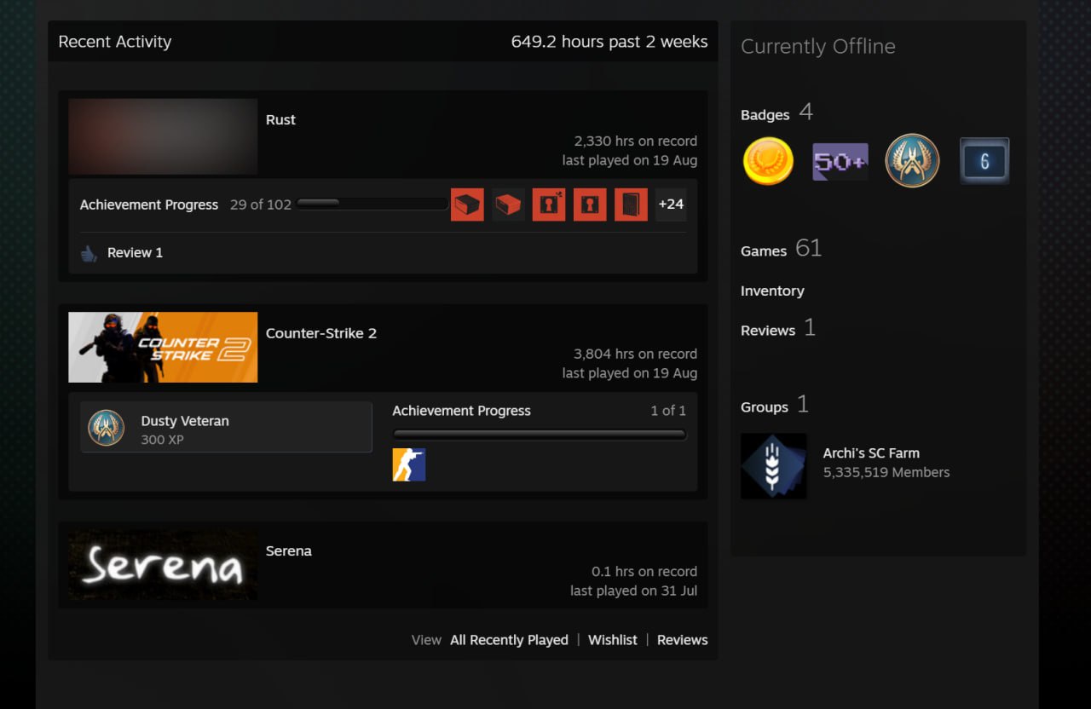Click the first Rust achievement box icon

coord(467,205)
